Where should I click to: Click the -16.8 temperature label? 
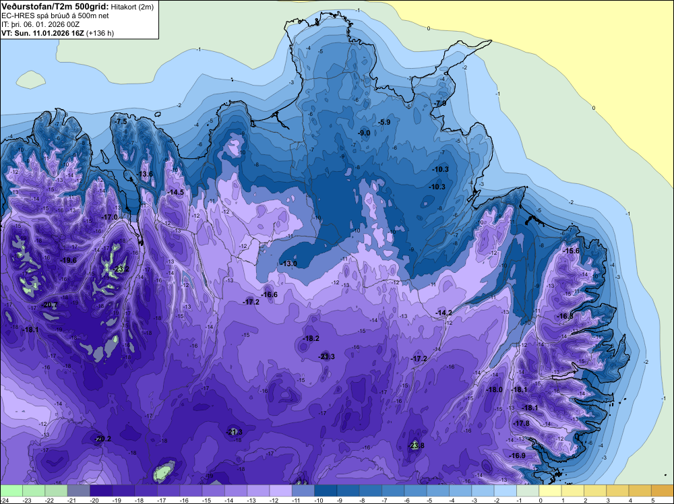point(565,316)
